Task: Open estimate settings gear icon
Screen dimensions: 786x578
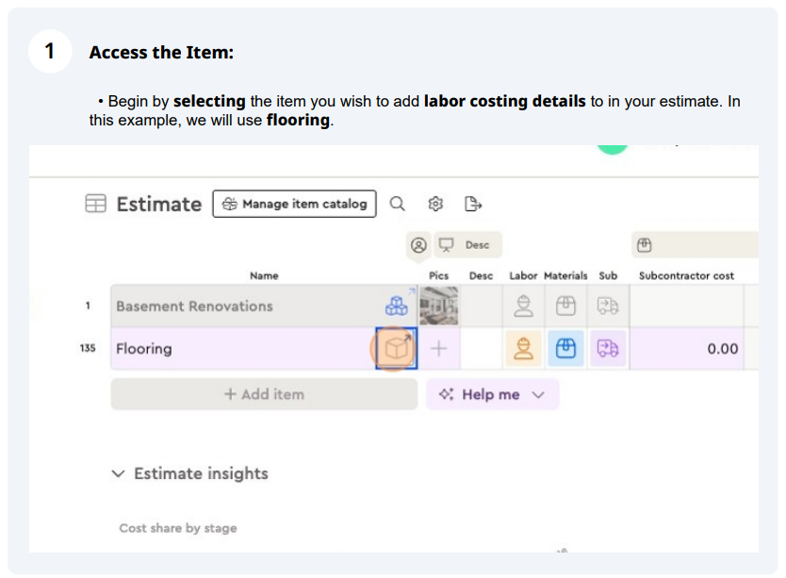Action: 435,204
